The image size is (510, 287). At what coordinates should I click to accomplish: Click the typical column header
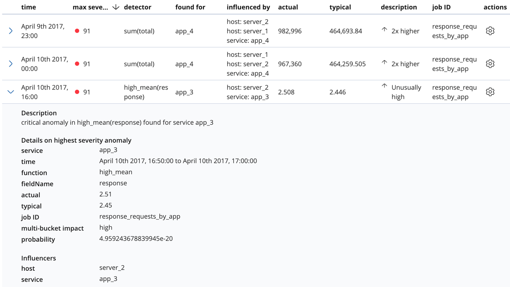[x=340, y=7]
